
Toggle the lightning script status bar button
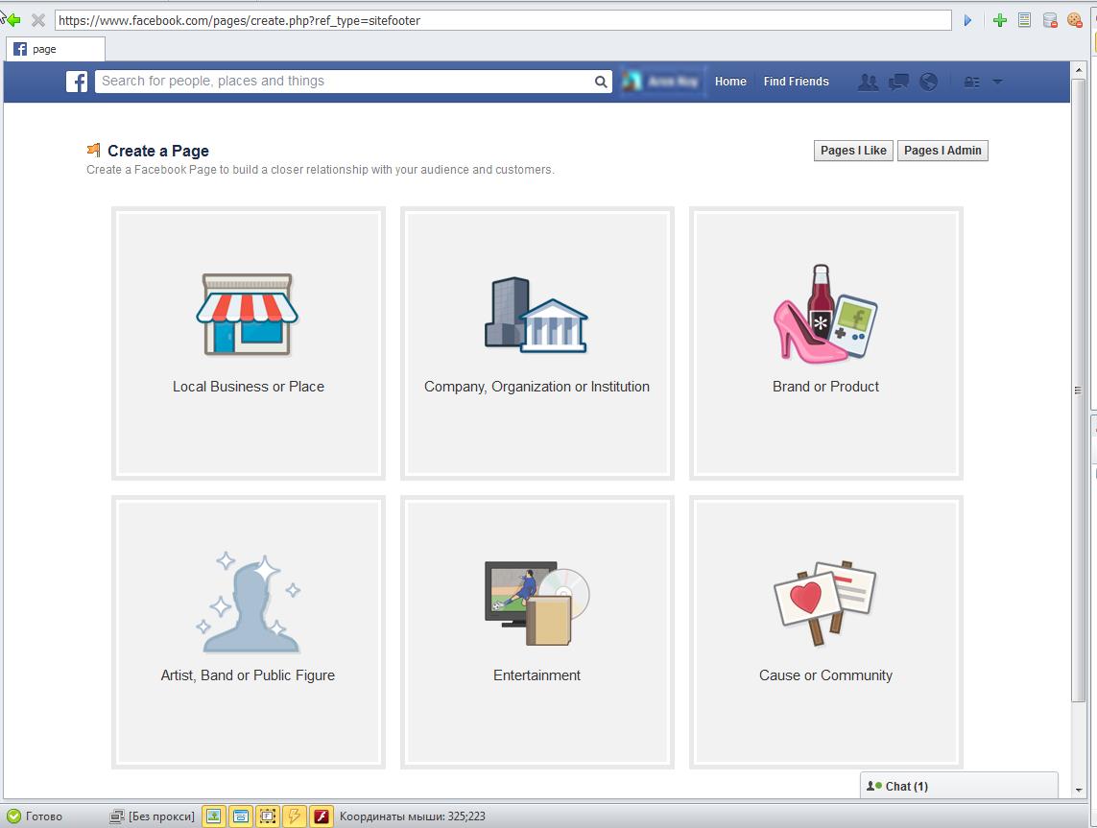295,816
